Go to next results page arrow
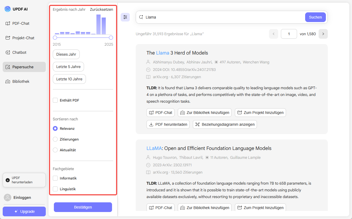Viewport: 352px width, 219px height. tap(323, 34)
